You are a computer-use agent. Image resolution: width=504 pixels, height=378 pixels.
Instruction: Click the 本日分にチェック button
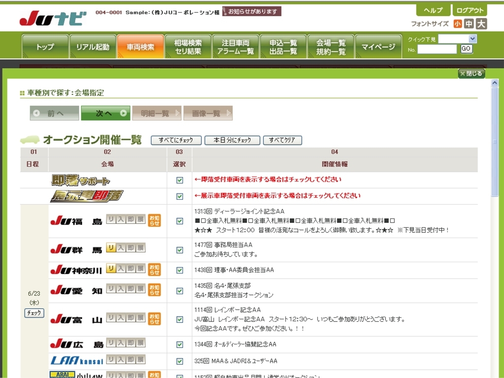[232, 140]
